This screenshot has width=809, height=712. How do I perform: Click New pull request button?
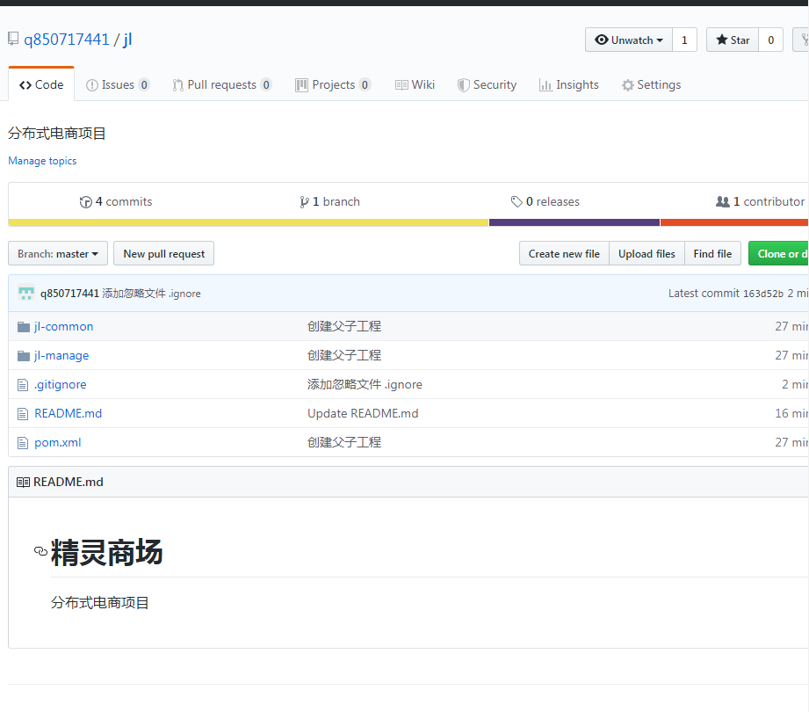click(163, 253)
